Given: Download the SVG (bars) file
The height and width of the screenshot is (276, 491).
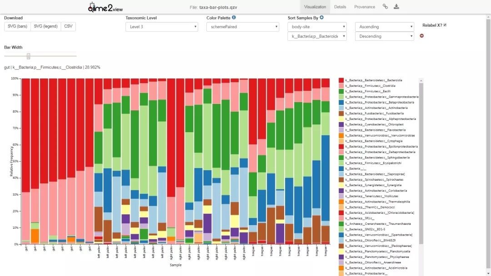Looking at the screenshot, I should pyautogui.click(x=17, y=26).
